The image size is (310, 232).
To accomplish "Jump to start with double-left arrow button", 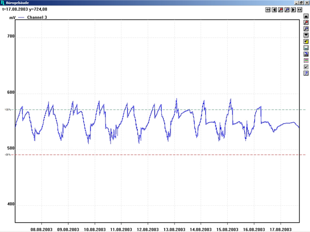I will [x=268, y=9].
